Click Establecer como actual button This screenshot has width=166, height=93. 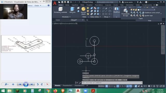pos(151,13)
